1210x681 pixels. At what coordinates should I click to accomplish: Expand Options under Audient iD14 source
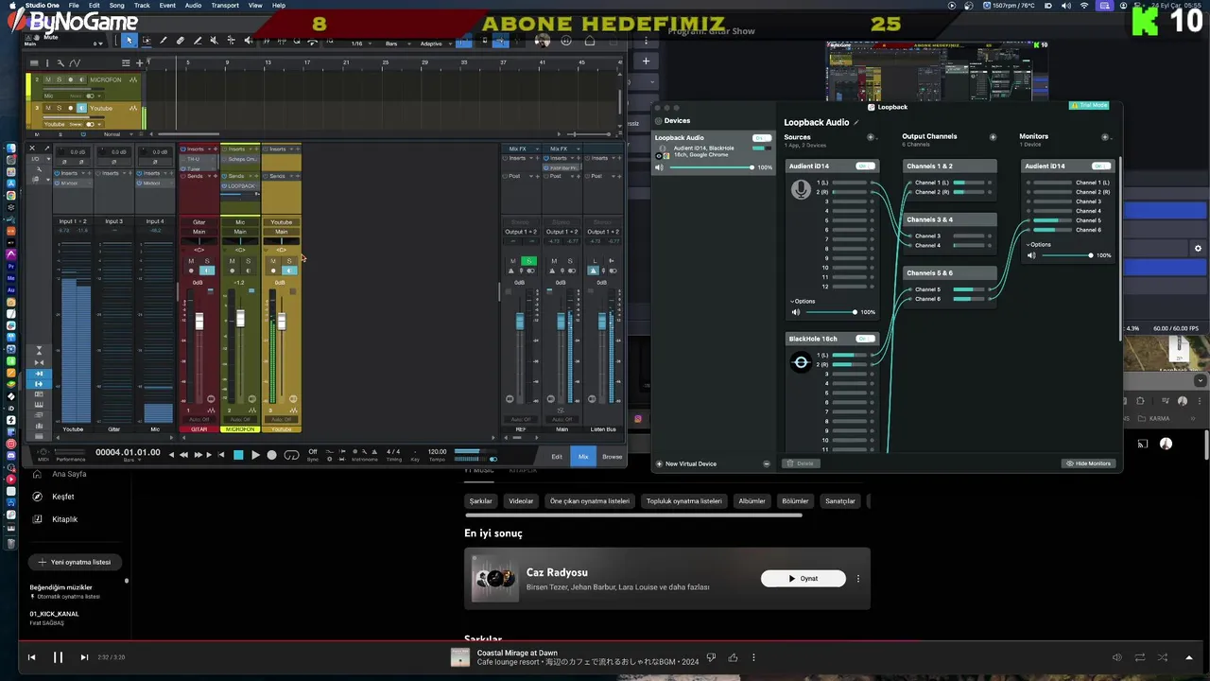coord(803,301)
